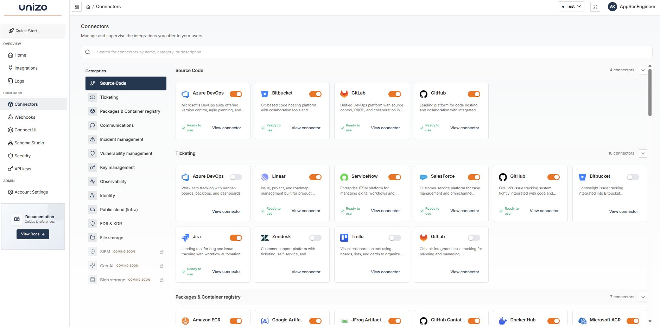Viewport: 660px width, 327px height.
Task: Click the Connectors breadcrumb link
Action: click(108, 7)
